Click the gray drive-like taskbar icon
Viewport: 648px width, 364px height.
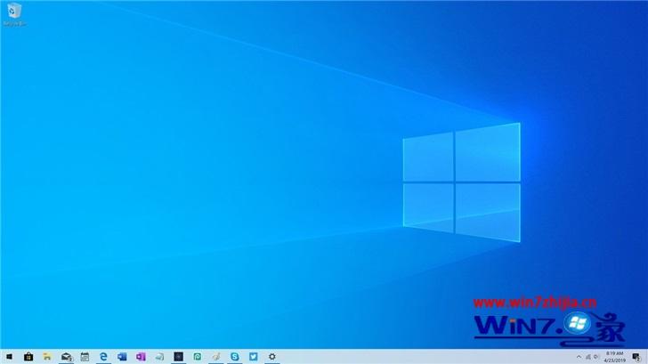point(159,357)
